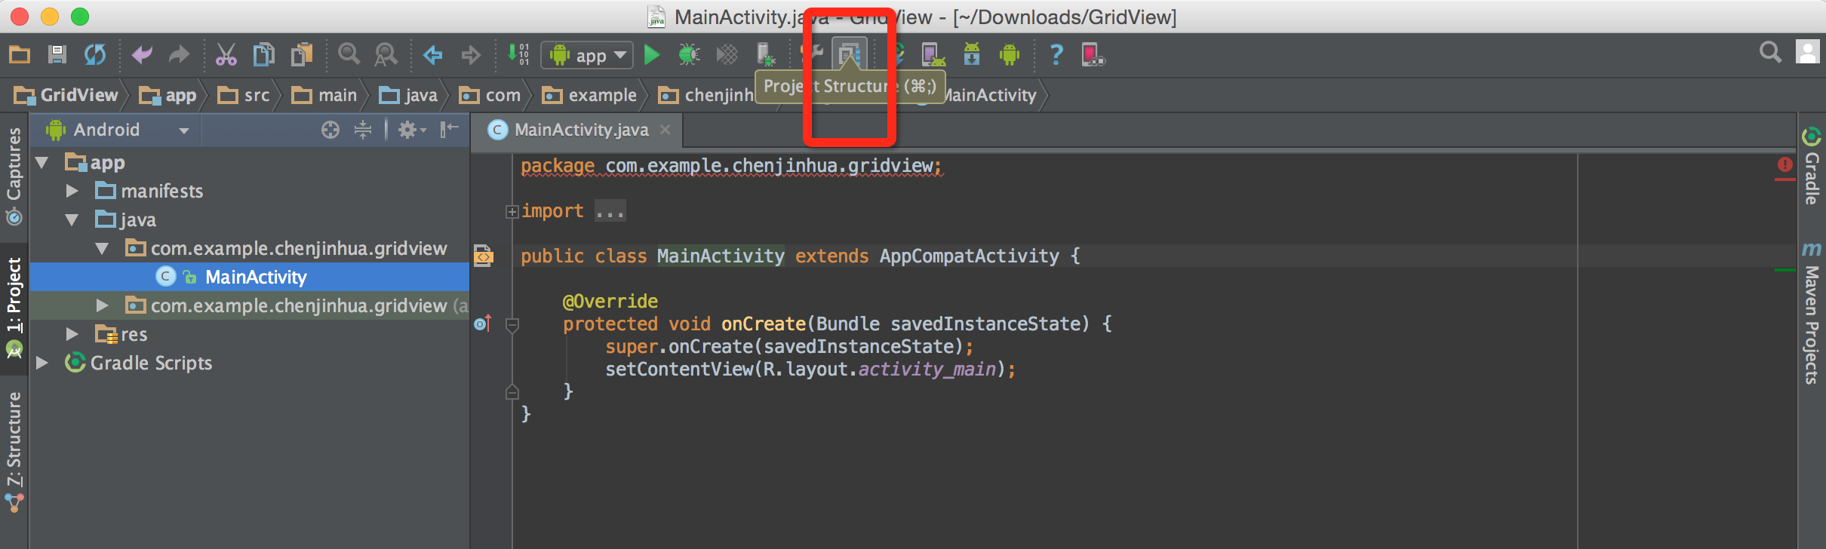Click the related XML file gutter icon

pyautogui.click(x=483, y=256)
